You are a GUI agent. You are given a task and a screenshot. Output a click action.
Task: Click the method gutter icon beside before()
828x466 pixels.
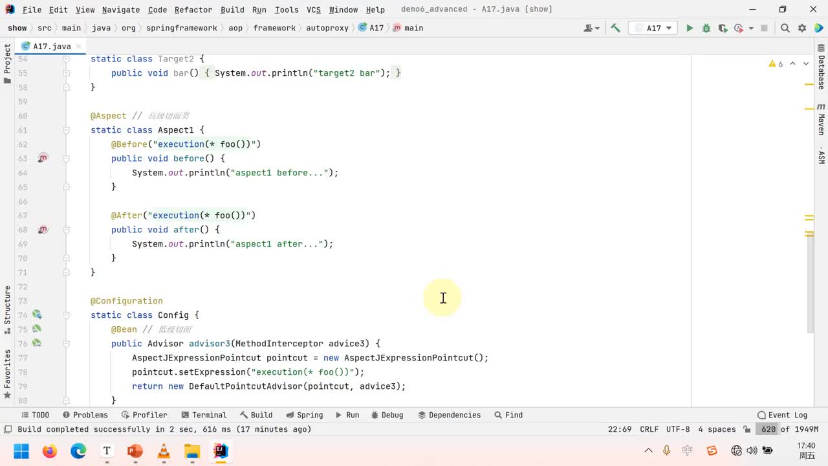(x=43, y=158)
